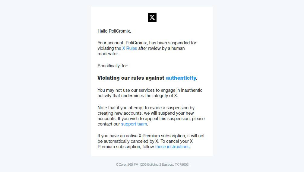Follow the support team link
This screenshot has width=304, height=172.
click(x=134, y=124)
